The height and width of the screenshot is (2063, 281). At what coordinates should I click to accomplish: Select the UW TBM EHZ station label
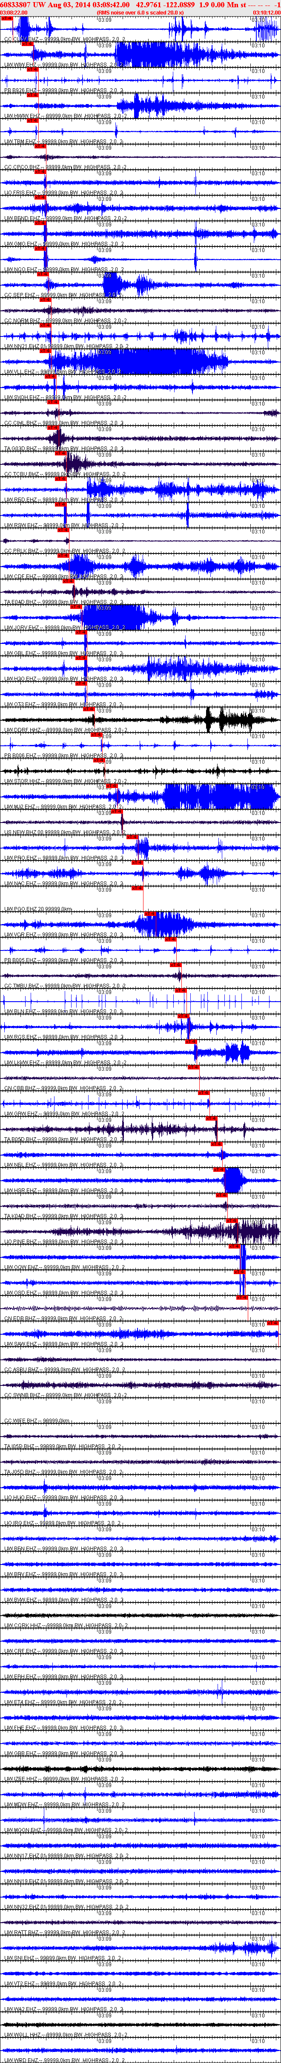pos(64,142)
